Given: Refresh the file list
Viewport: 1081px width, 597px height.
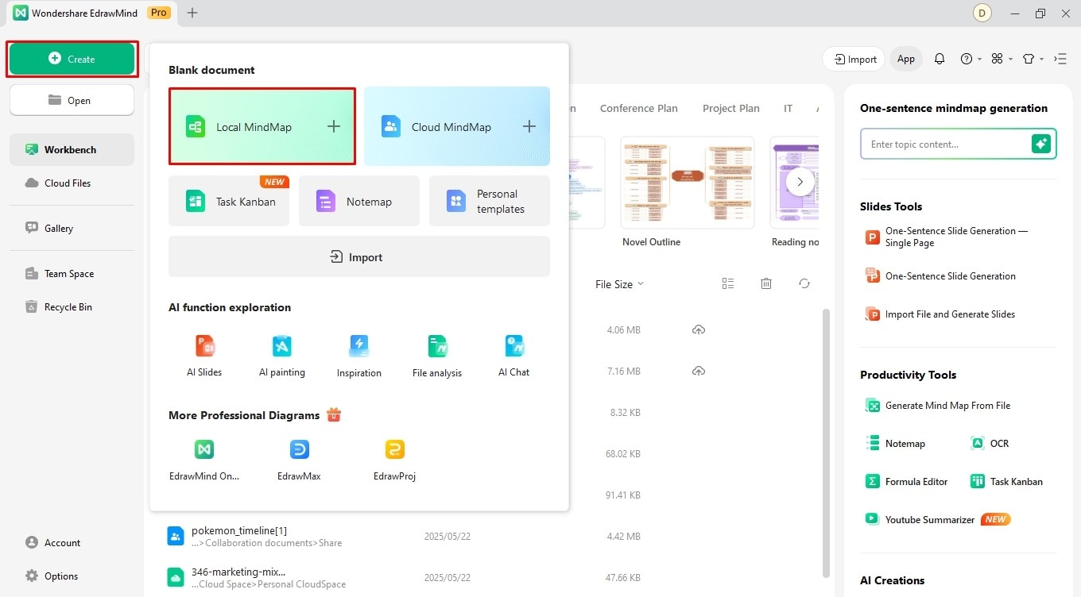Looking at the screenshot, I should (x=804, y=283).
